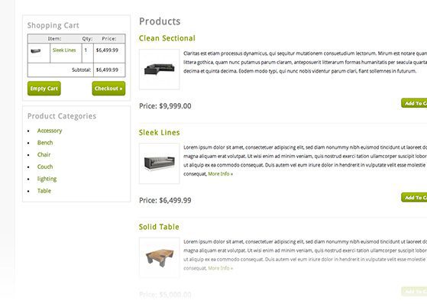Viewport: 427px width, 304px height.
Task: Add Clean Sectional to cart
Action: [414, 103]
